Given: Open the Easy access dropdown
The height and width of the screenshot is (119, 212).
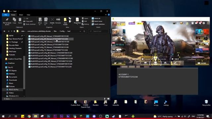Looking at the screenshot, I should [x=70, y=21].
